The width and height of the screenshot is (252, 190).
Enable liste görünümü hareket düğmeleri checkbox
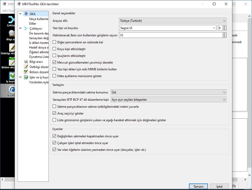coord(54,120)
